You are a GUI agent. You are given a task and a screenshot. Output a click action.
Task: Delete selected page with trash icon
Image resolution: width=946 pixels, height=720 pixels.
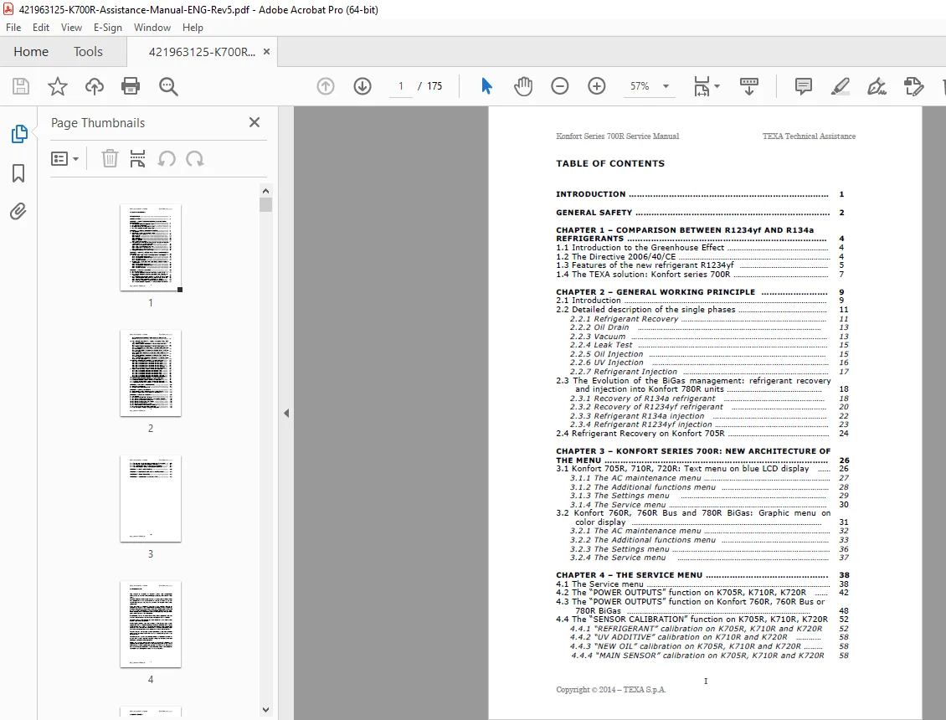coord(110,159)
